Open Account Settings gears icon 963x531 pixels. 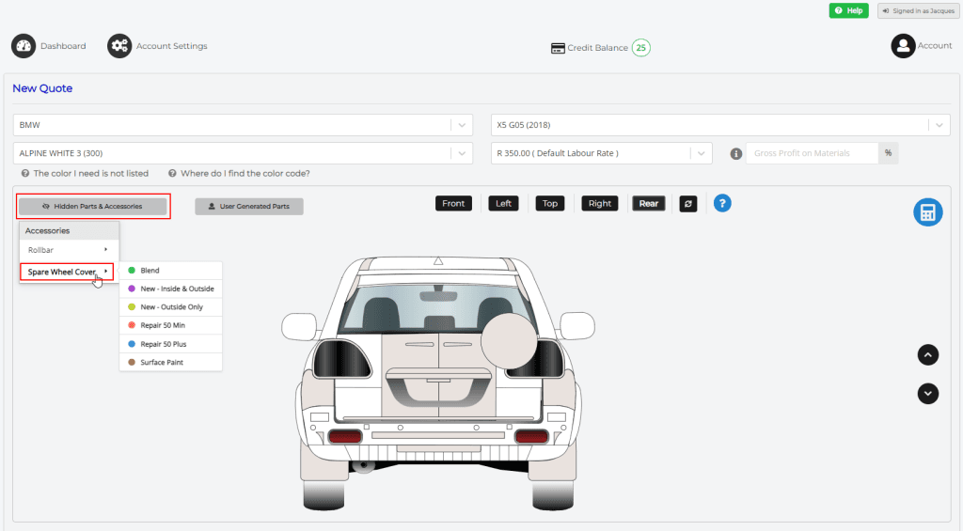coord(119,46)
